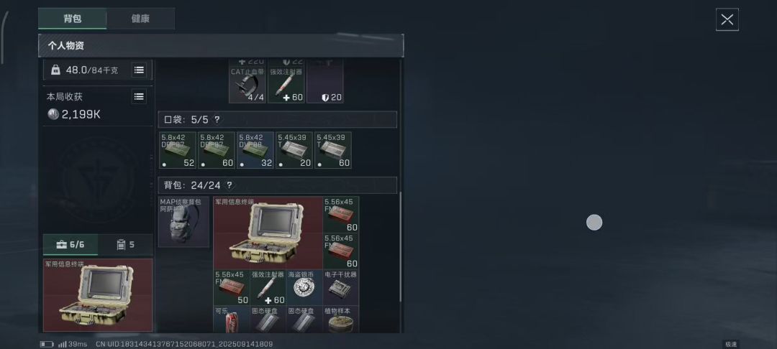777x349 pixels.
Task: Select the secondary container tab showing 5
Action: 125,245
